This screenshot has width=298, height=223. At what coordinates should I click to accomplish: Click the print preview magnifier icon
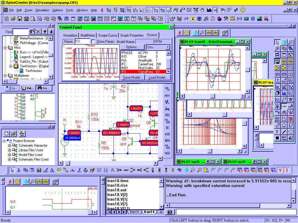click(33, 19)
